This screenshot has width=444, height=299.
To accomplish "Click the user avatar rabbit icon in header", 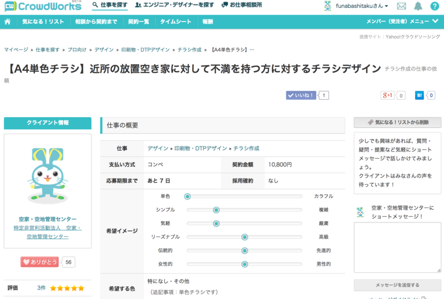I will coord(327,6).
